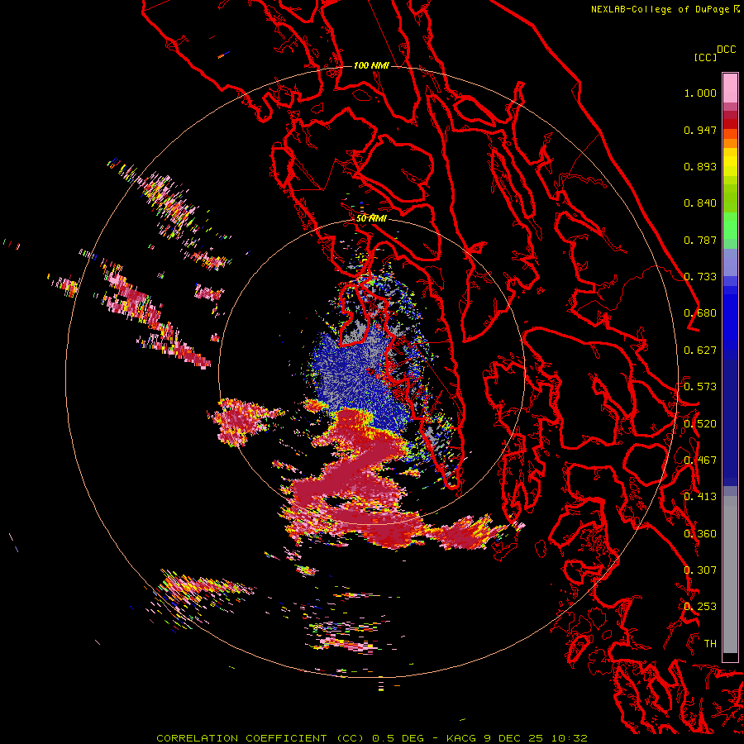Click the 0.627 scale value
The image size is (744, 744).
700,351
